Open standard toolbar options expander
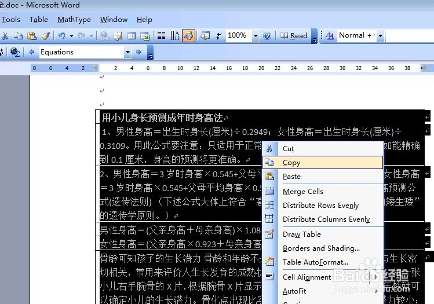434x304 pixels. tap(314, 36)
